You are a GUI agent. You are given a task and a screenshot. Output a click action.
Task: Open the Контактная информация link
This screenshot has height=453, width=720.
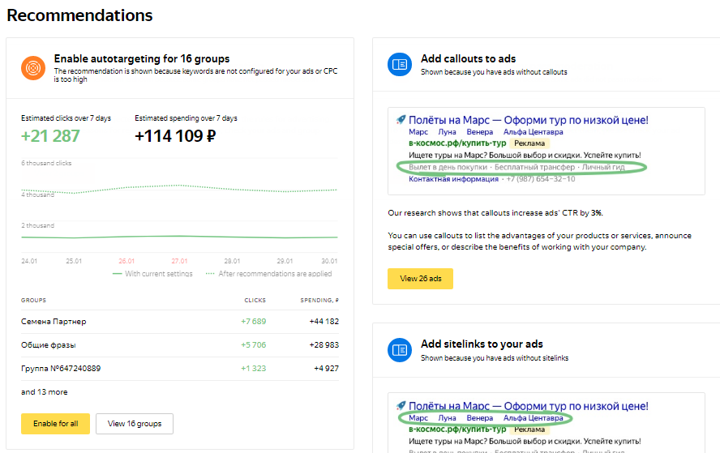tap(453, 179)
